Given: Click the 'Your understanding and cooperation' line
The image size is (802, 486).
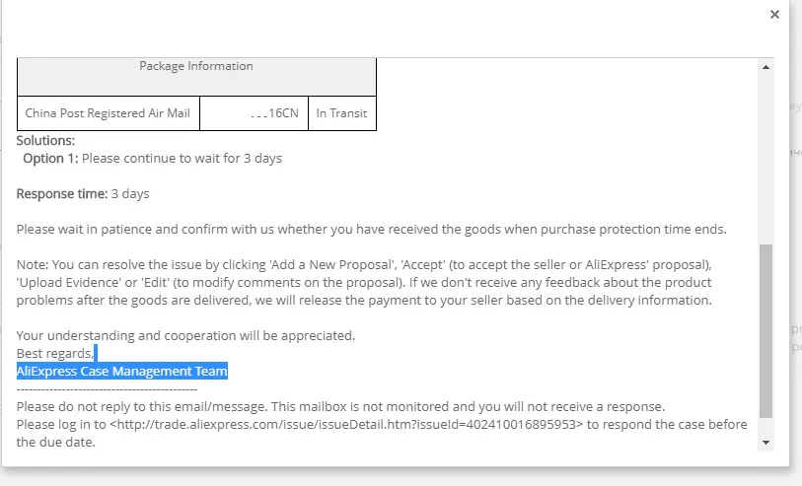Looking at the screenshot, I should 185,335.
